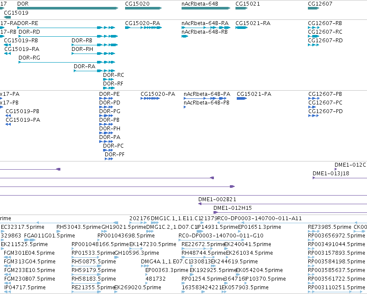Image resolution: width=367 pixels, height=294 pixels.
Task: Click the DOR-RC transcript label
Action: (x=113, y=75)
